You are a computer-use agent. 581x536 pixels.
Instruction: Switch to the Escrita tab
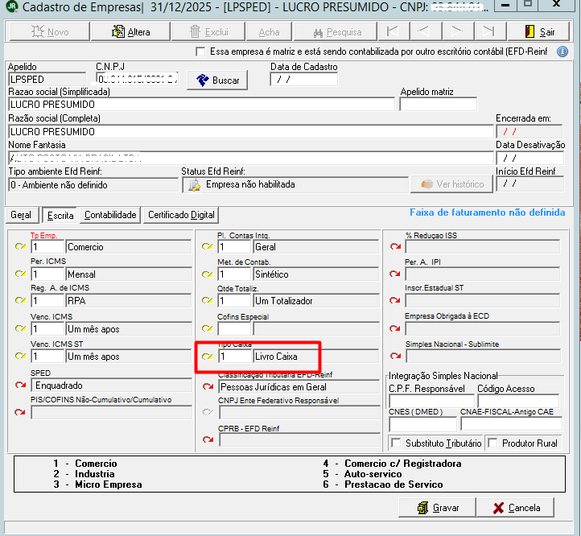pyautogui.click(x=60, y=216)
